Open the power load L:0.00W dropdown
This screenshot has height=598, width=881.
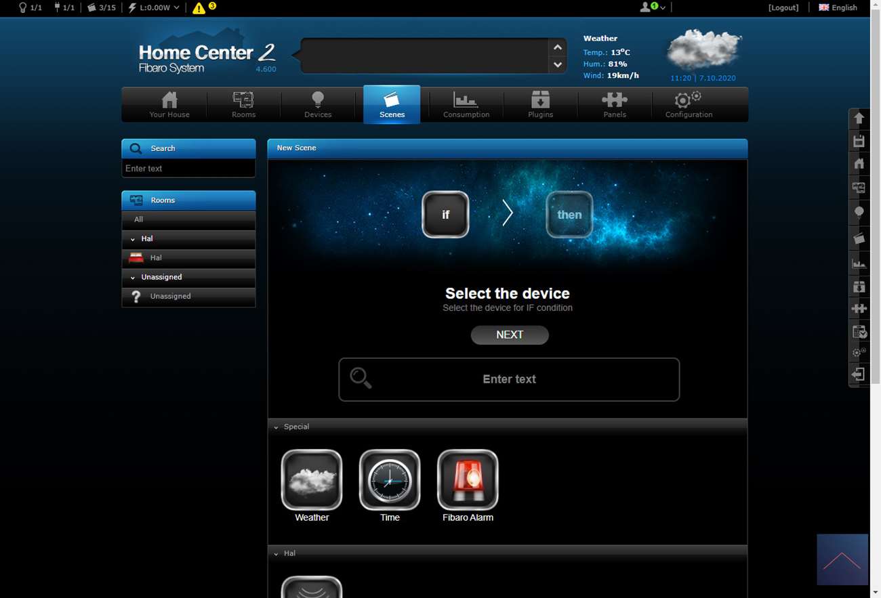tap(154, 7)
